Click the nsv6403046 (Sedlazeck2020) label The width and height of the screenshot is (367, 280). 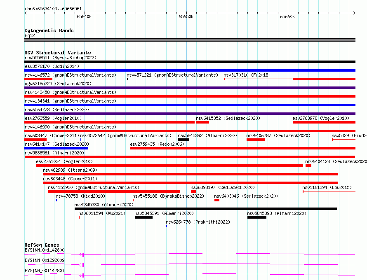pyautogui.click(x=246, y=196)
